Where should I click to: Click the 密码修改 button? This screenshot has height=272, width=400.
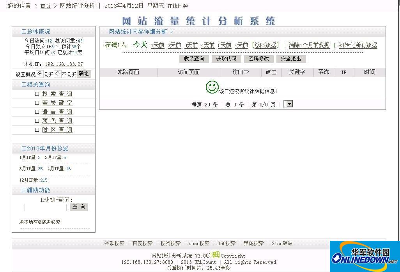point(258,59)
